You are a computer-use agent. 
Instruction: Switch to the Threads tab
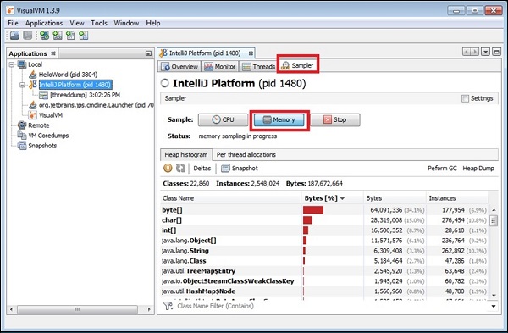(x=258, y=66)
